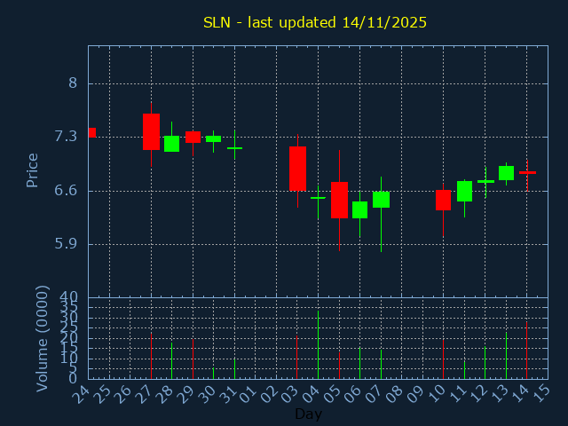This screenshot has height=426, width=568.
Task: Click the green candlestick on day 06
Action: (x=359, y=209)
